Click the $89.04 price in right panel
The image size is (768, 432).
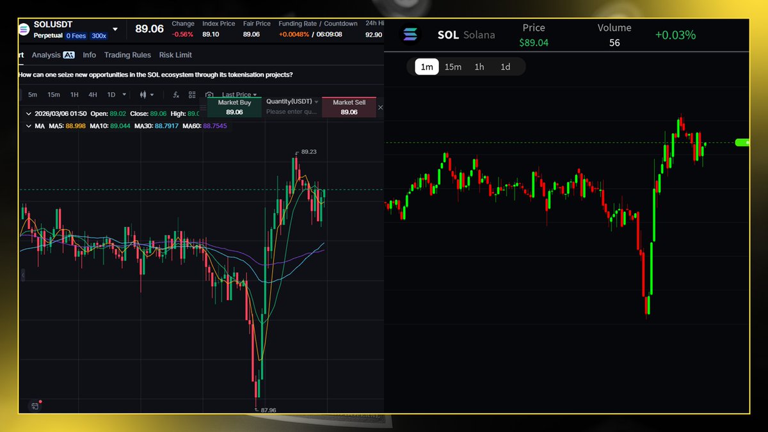tap(534, 43)
